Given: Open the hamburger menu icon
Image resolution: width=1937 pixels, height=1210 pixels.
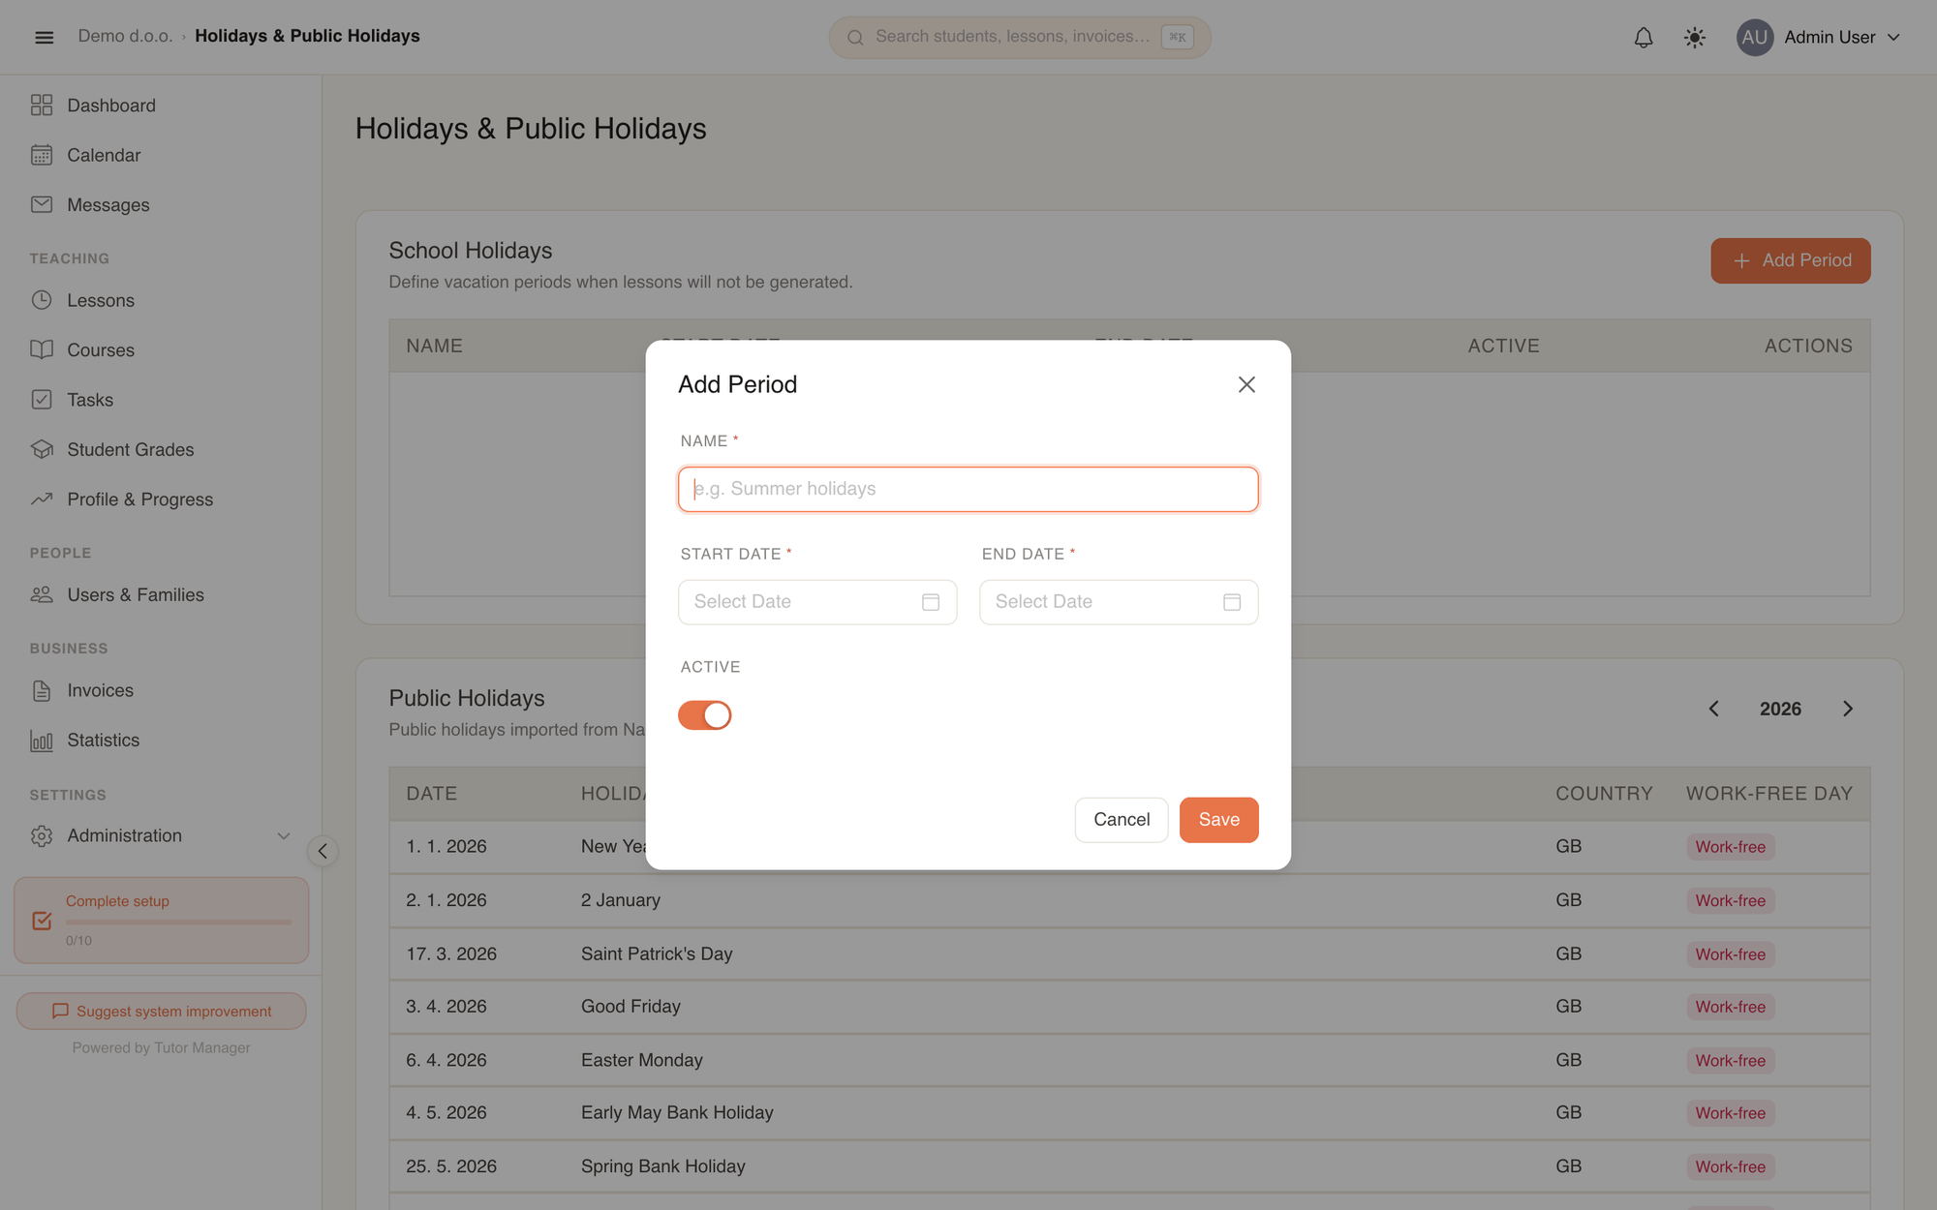Looking at the screenshot, I should coord(44,37).
